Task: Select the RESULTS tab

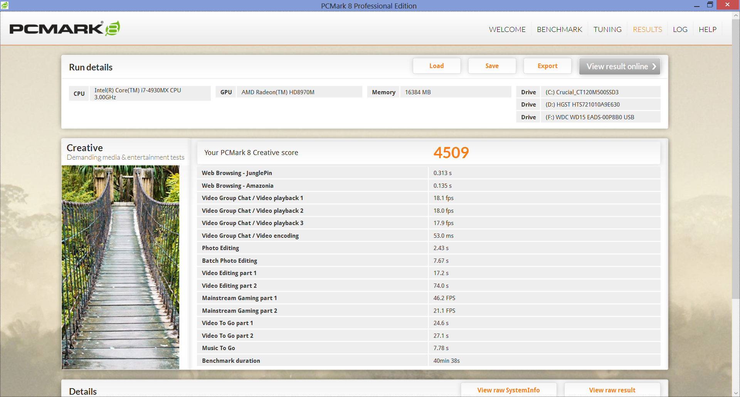Action: [x=647, y=30]
